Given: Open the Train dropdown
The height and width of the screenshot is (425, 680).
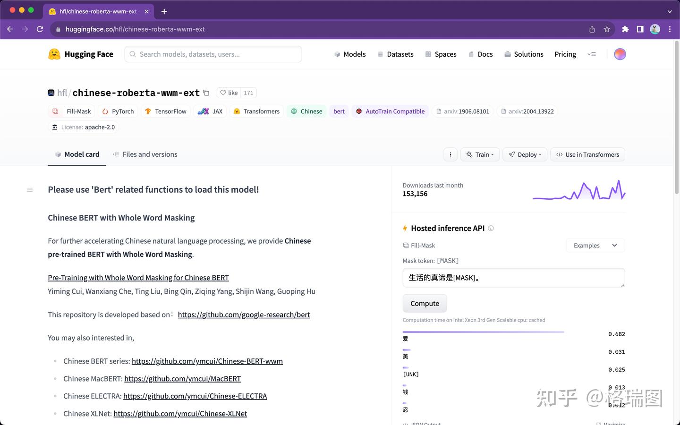Looking at the screenshot, I should coord(480,154).
